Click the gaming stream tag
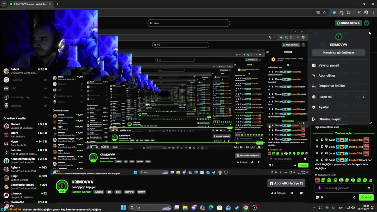Screen dimensions: 377x212 [129, 192]
